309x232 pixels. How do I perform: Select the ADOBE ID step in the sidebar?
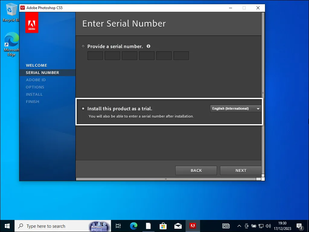36,80
